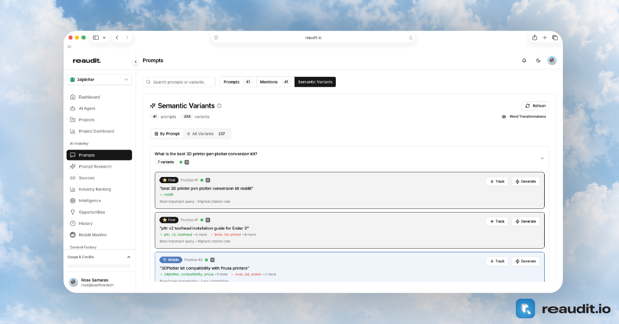Track the Prusa compatibility variant
This screenshot has width=619, height=324.
point(497,261)
